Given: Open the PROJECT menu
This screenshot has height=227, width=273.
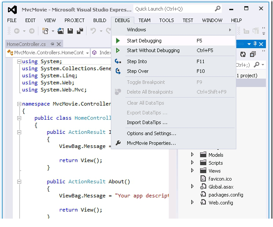Looking at the screenshot, I should click(74, 20).
